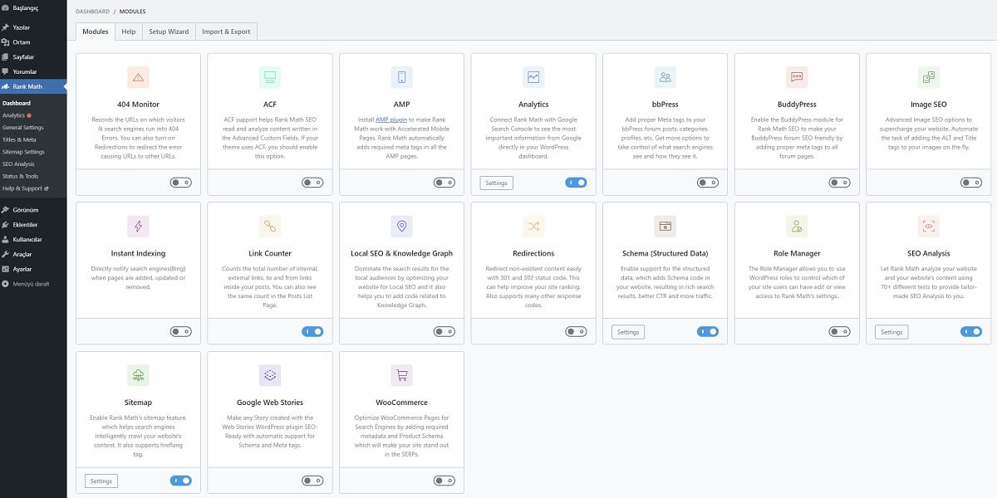
Task: Open Sayfalar in the sidebar
Action: (x=33, y=57)
